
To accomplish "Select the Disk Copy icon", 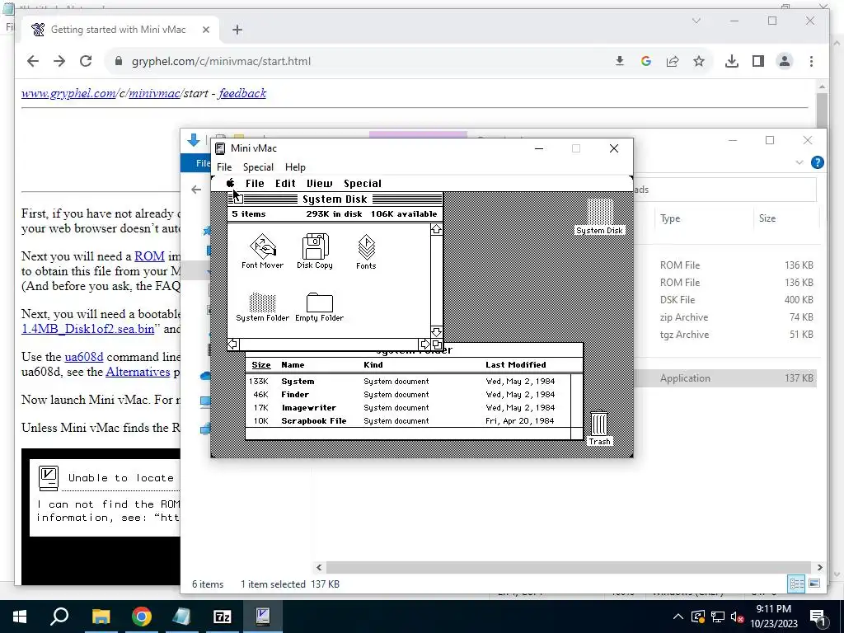I will coord(315,251).
